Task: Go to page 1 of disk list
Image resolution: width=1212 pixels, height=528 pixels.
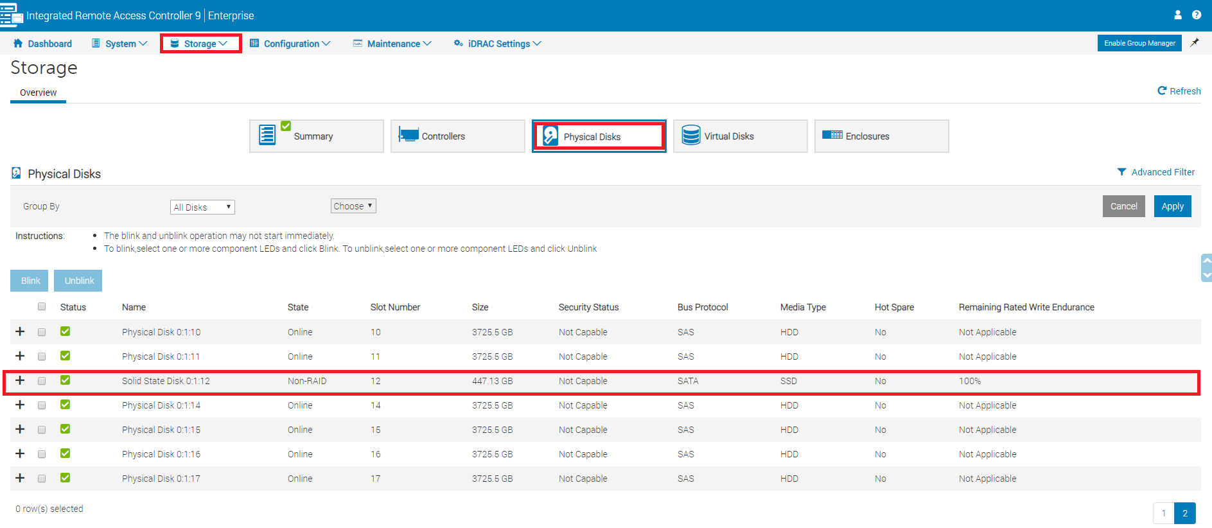Action: [1163, 513]
